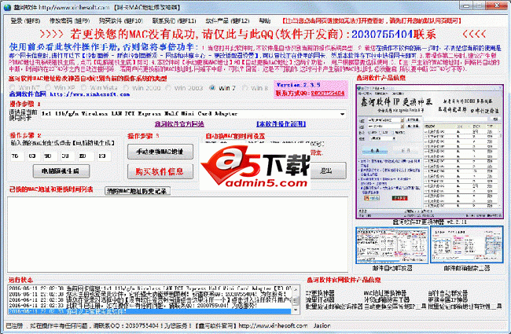This screenshot has height=334, width=511.
Task: Click the second MAC byte field '03'
Action: [34, 156]
